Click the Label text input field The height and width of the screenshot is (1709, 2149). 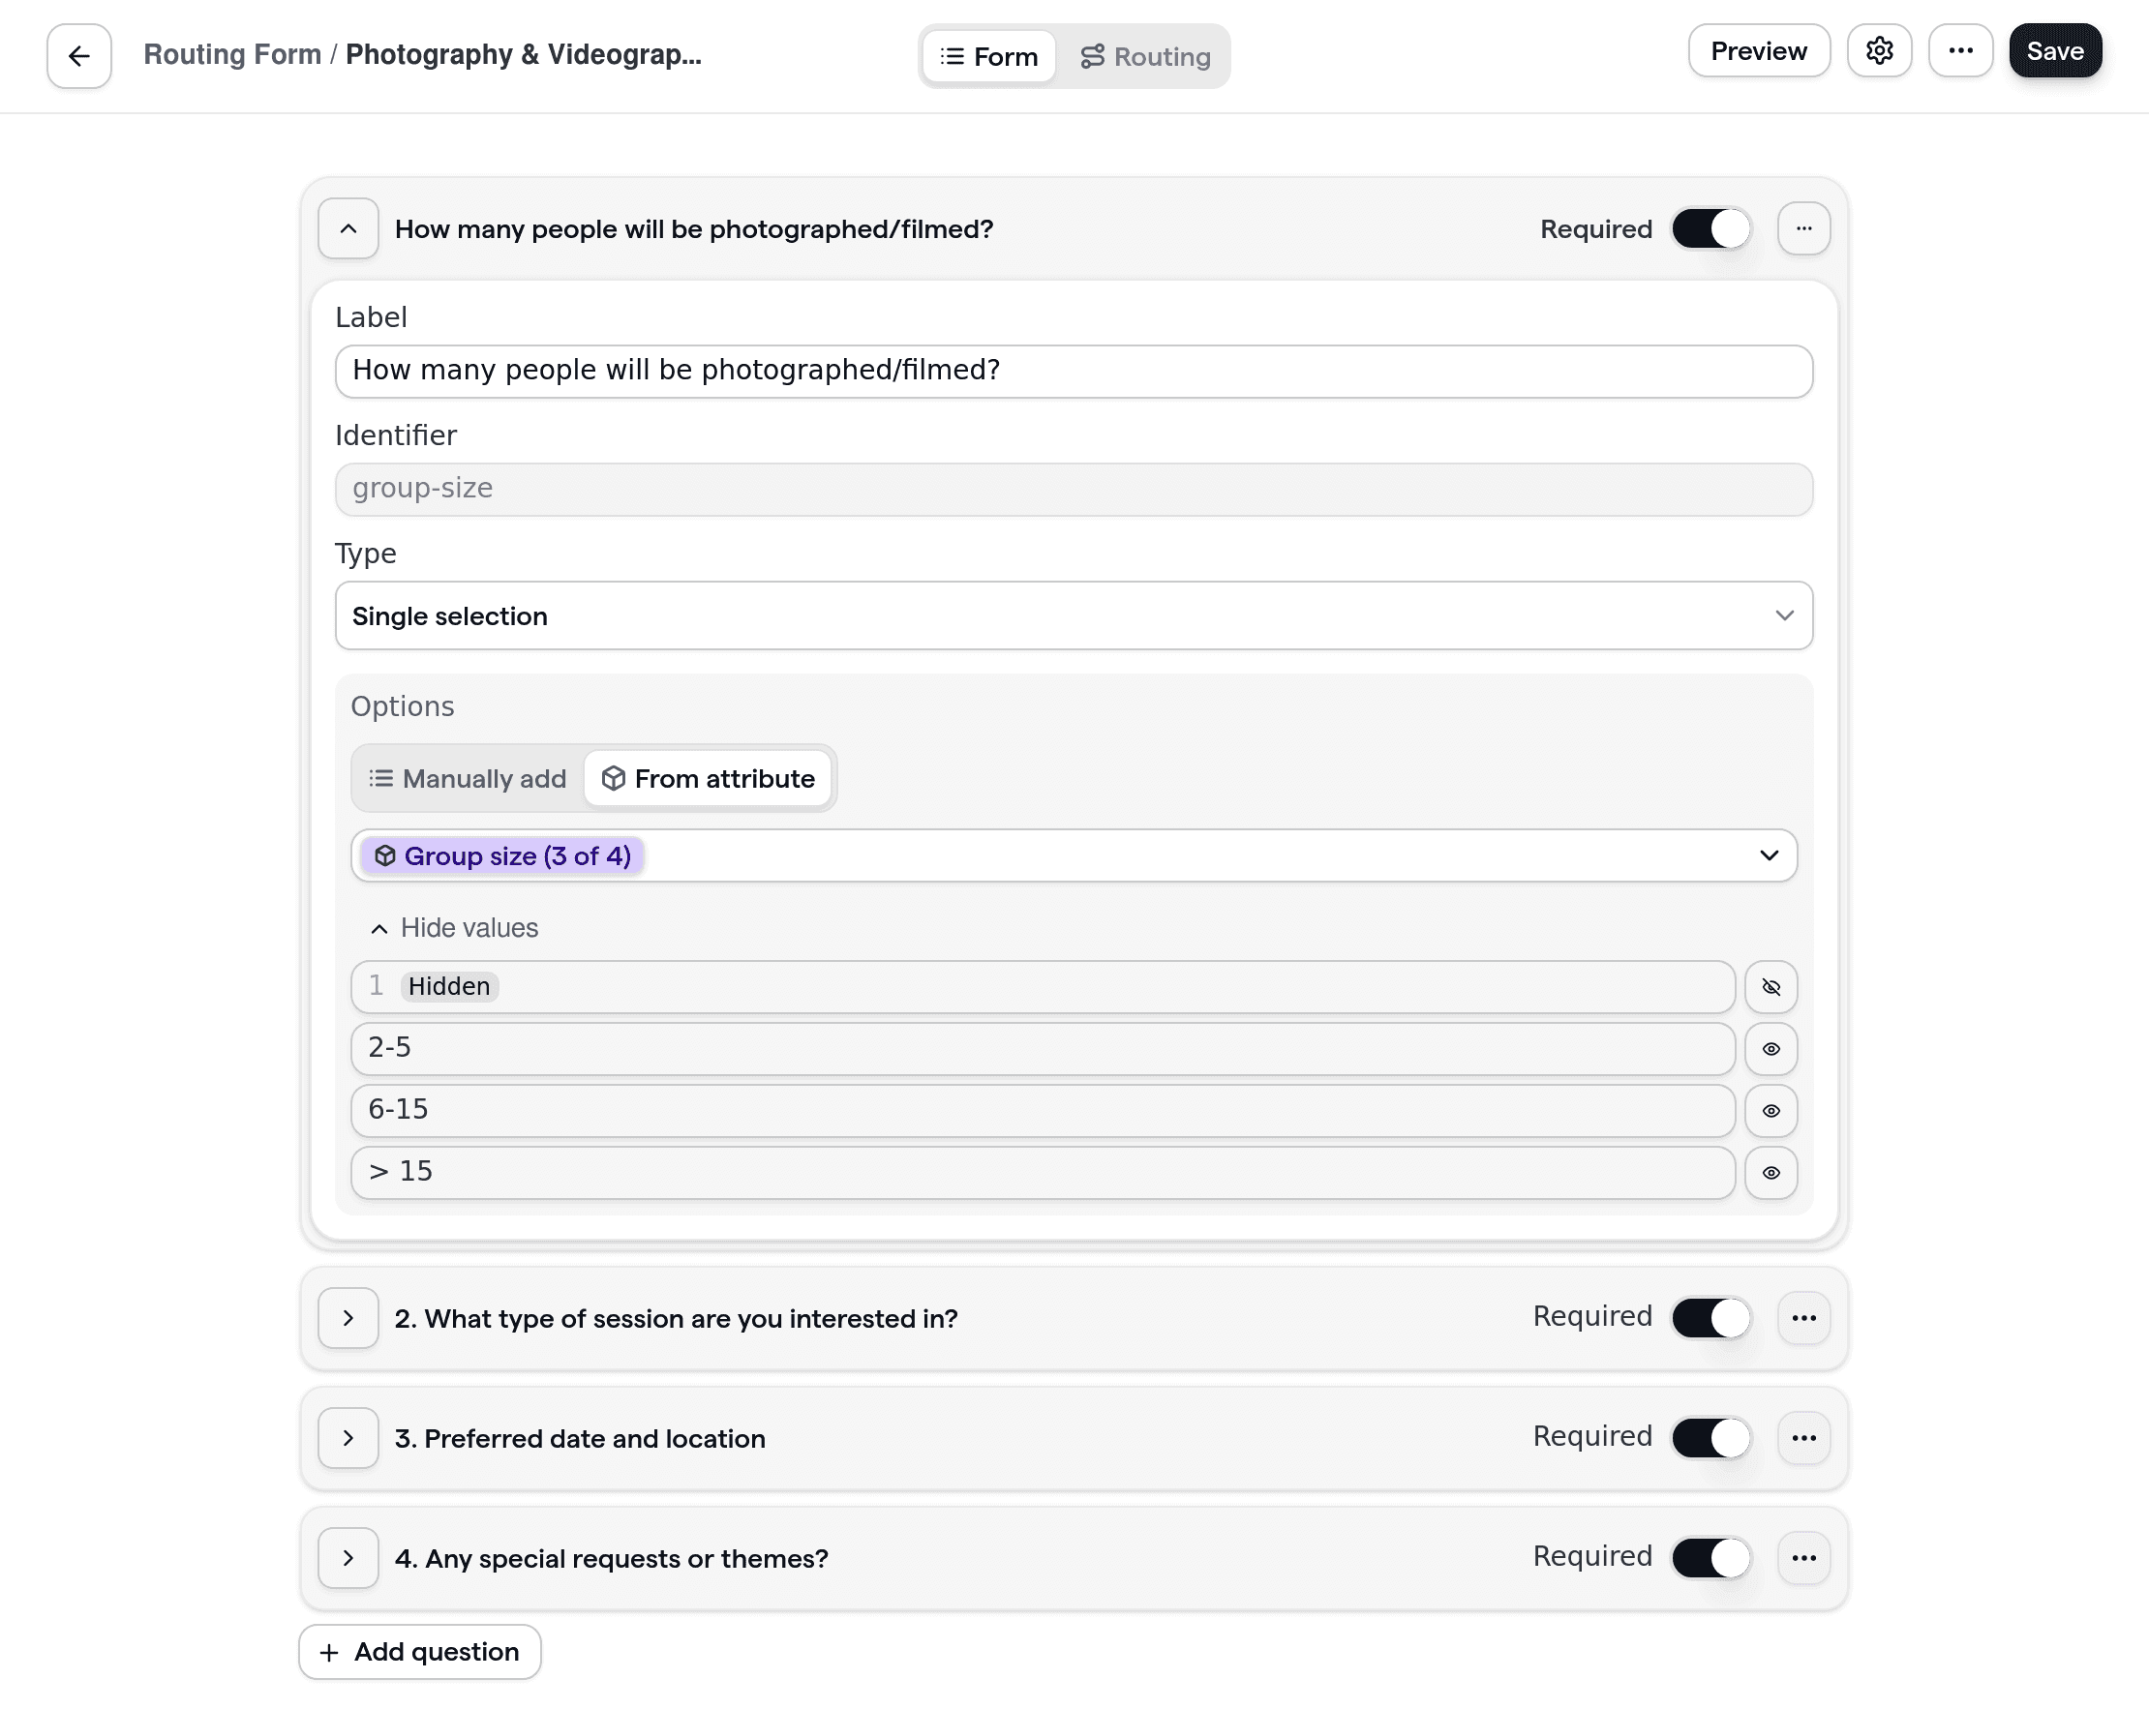(1074, 371)
